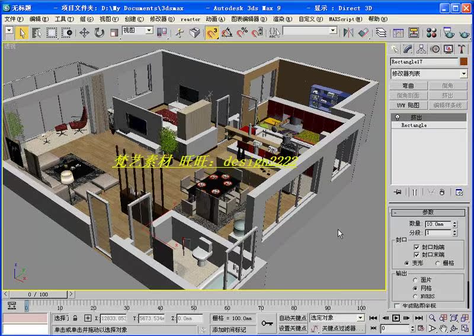The width and height of the screenshot is (474, 336).
Task: Click Arc Rotate viewport icon
Action: click(x=454, y=328)
